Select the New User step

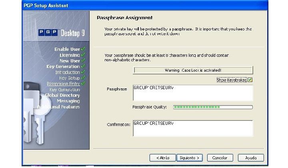coord(70,61)
